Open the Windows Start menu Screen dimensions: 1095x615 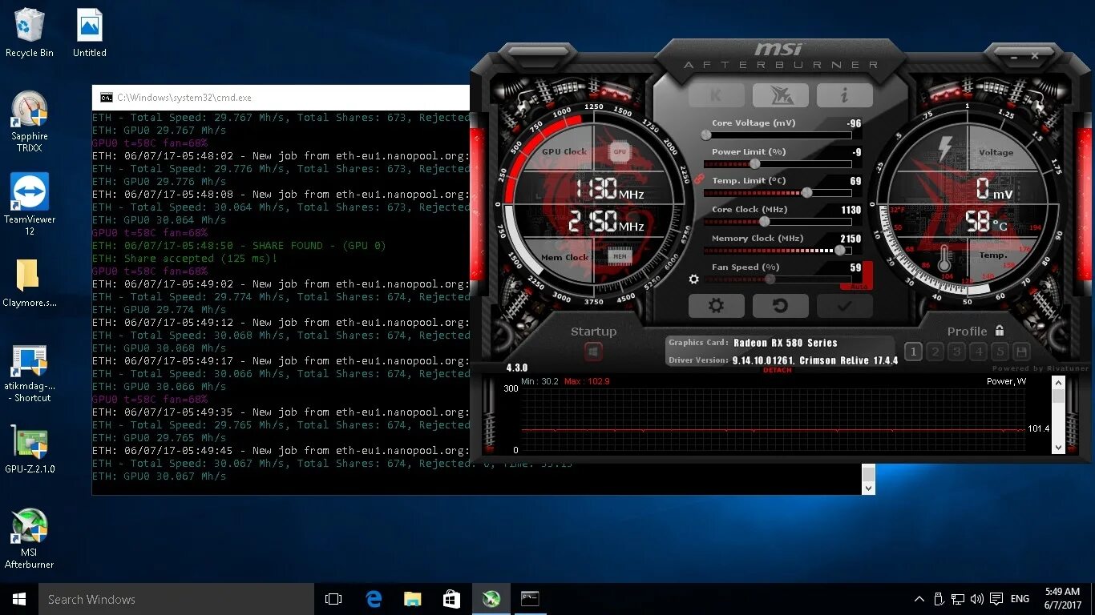(19, 599)
